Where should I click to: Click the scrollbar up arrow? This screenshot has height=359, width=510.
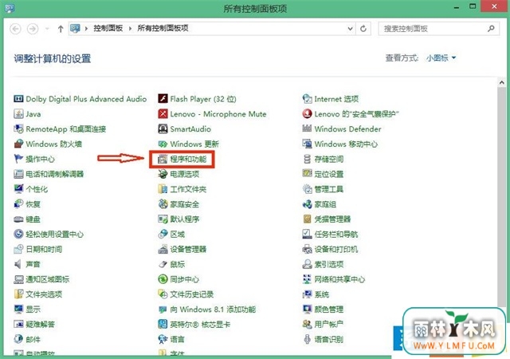tap(501, 83)
